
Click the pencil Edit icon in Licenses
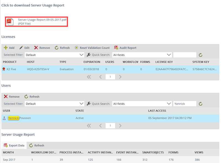tap(21, 48)
